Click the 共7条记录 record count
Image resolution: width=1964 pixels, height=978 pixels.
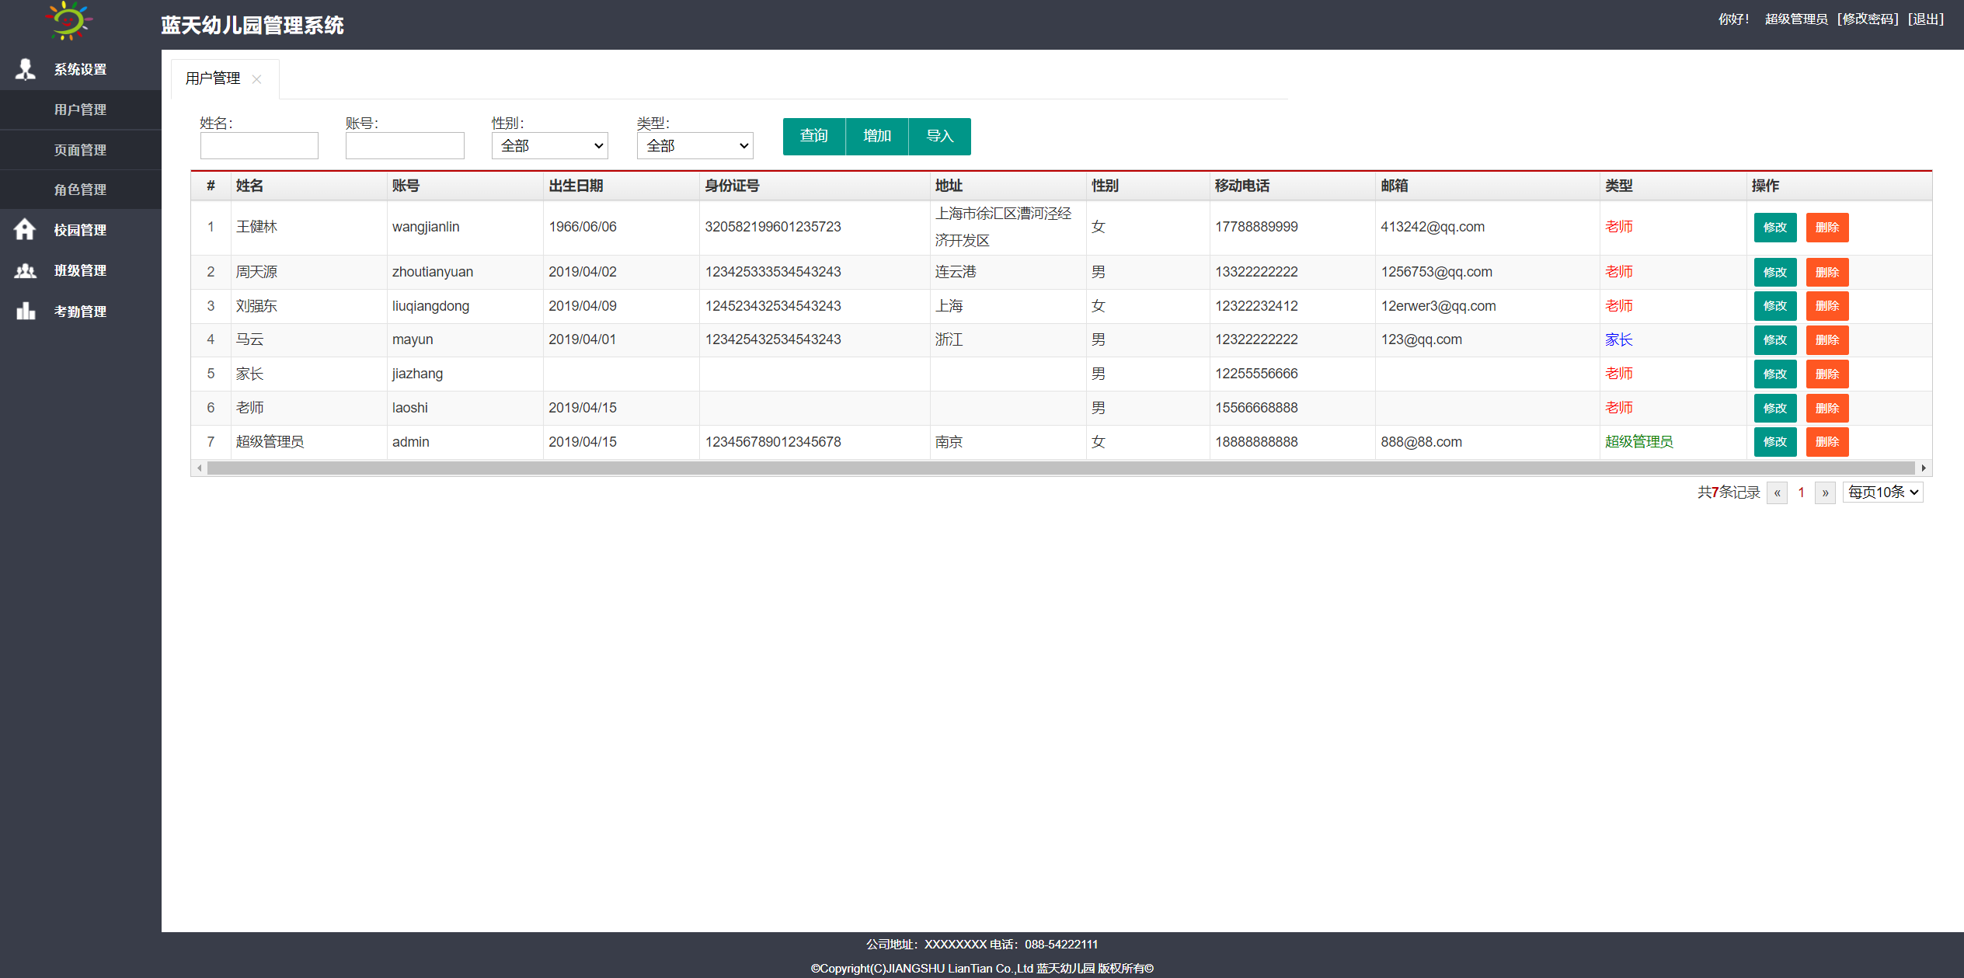point(1729,492)
